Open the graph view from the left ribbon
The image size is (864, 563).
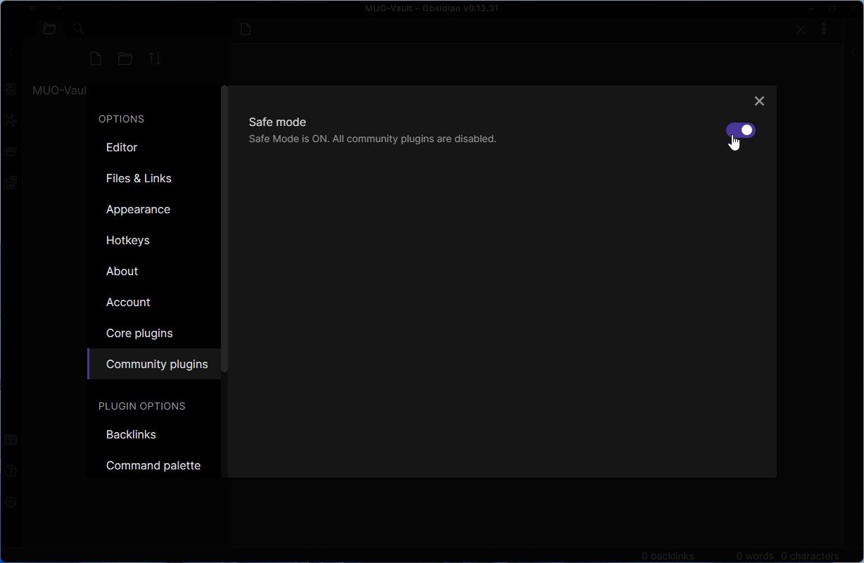11,120
